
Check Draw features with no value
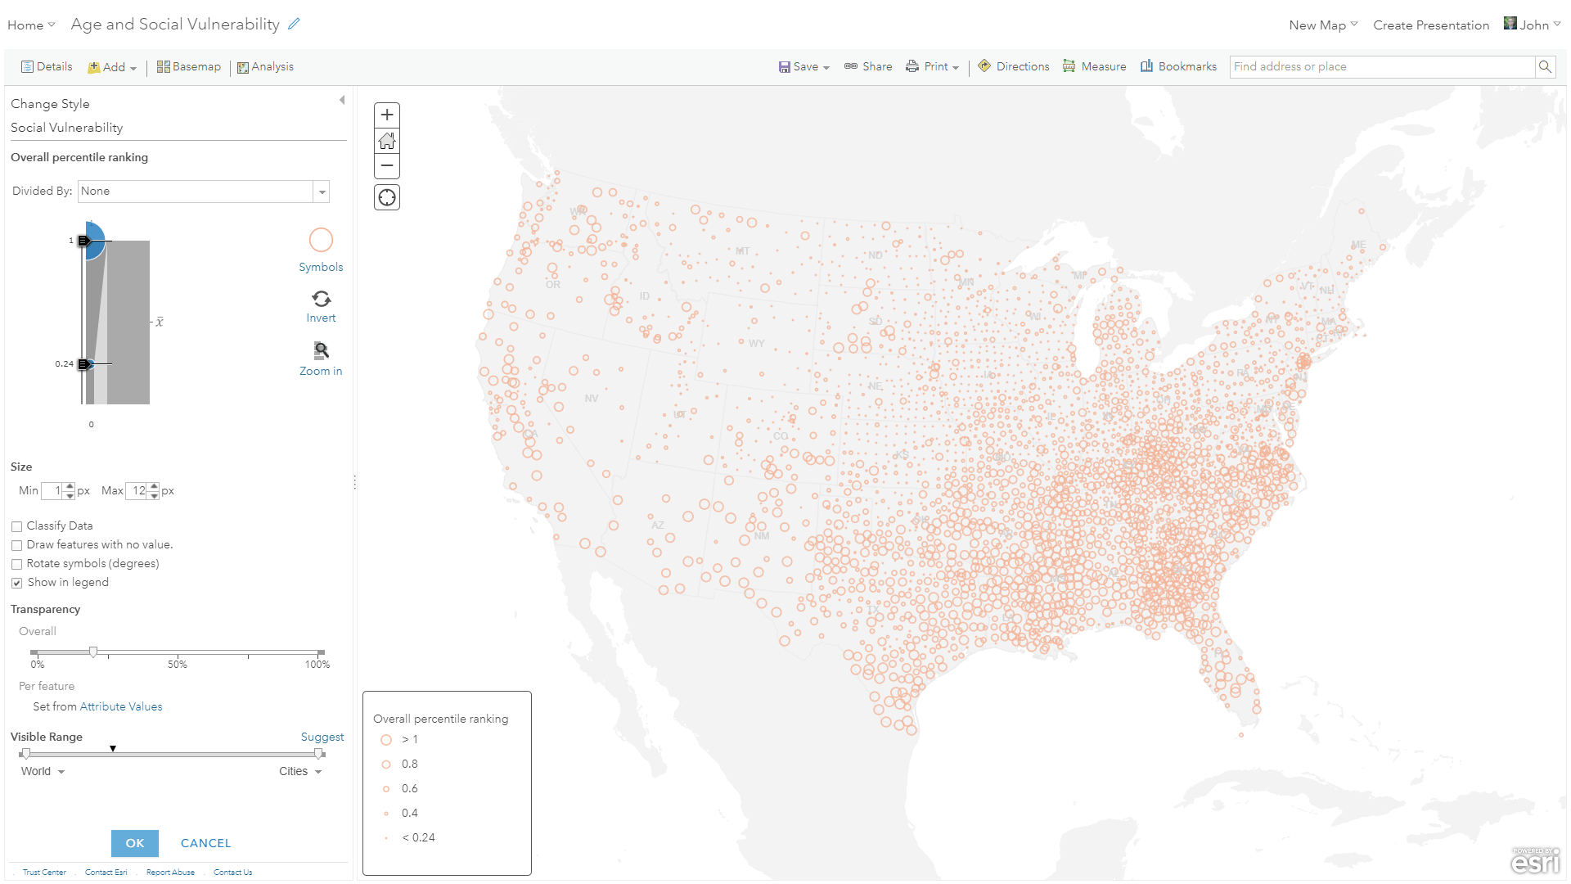click(x=16, y=545)
